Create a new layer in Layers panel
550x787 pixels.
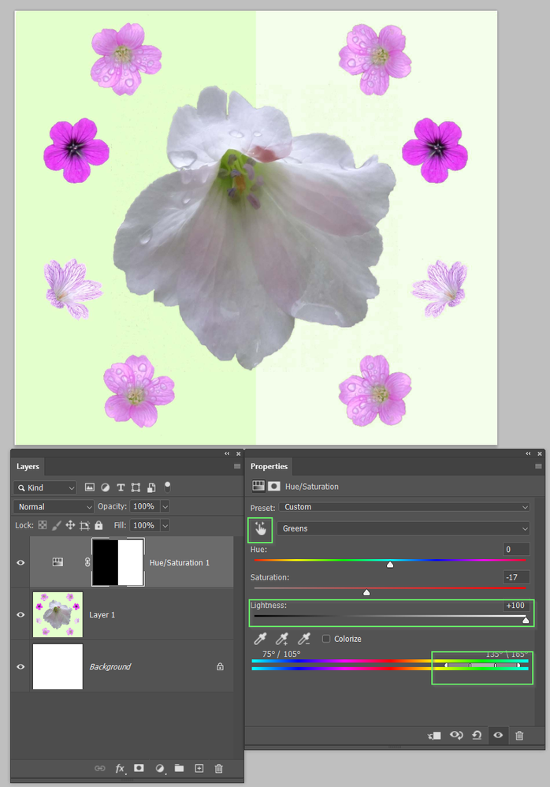tap(199, 768)
